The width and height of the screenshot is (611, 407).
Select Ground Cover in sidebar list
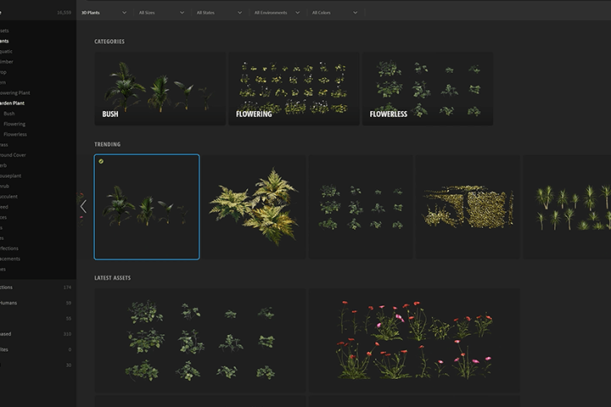pyautogui.click(x=13, y=155)
